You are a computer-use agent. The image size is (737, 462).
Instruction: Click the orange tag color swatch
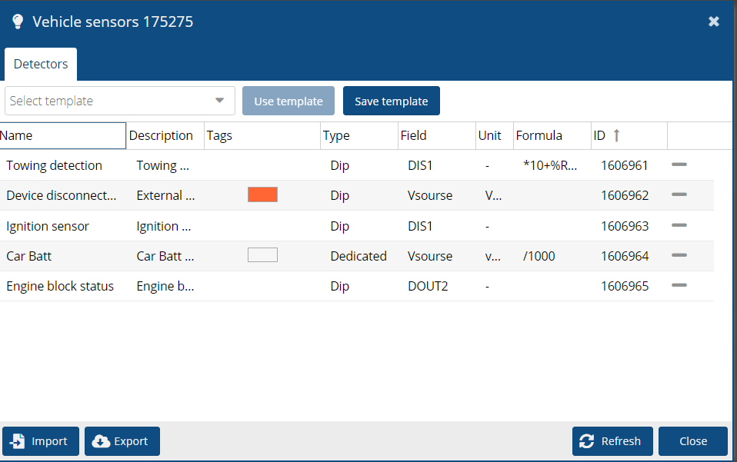pos(262,195)
